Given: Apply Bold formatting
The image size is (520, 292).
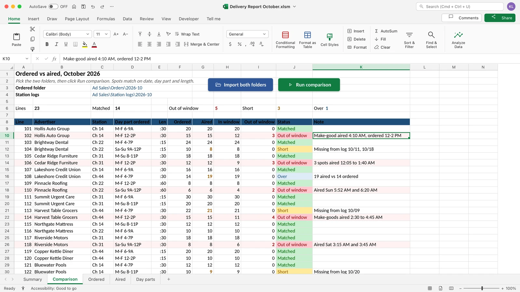Looking at the screenshot, I should pyautogui.click(x=47, y=44).
